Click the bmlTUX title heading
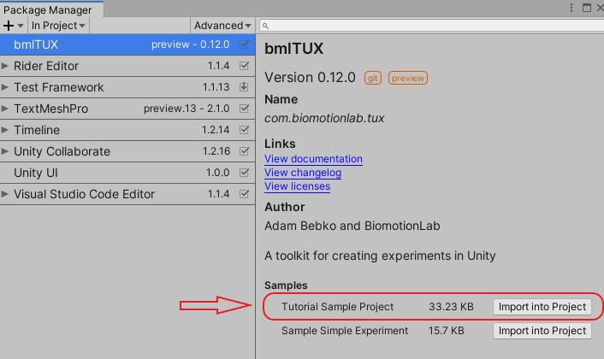Screen dimensions: 604x359 click(294, 49)
